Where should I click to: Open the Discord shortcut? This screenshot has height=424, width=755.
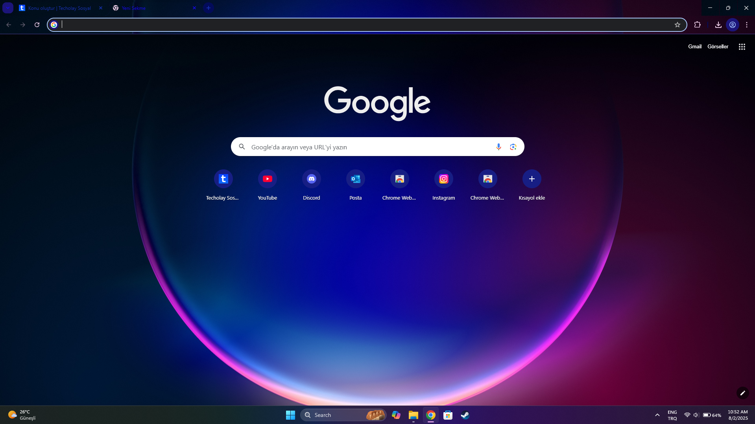coord(312,185)
